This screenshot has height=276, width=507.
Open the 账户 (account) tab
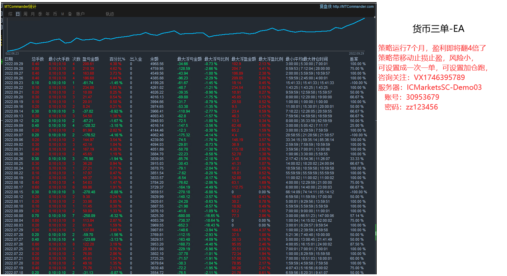point(80,14)
